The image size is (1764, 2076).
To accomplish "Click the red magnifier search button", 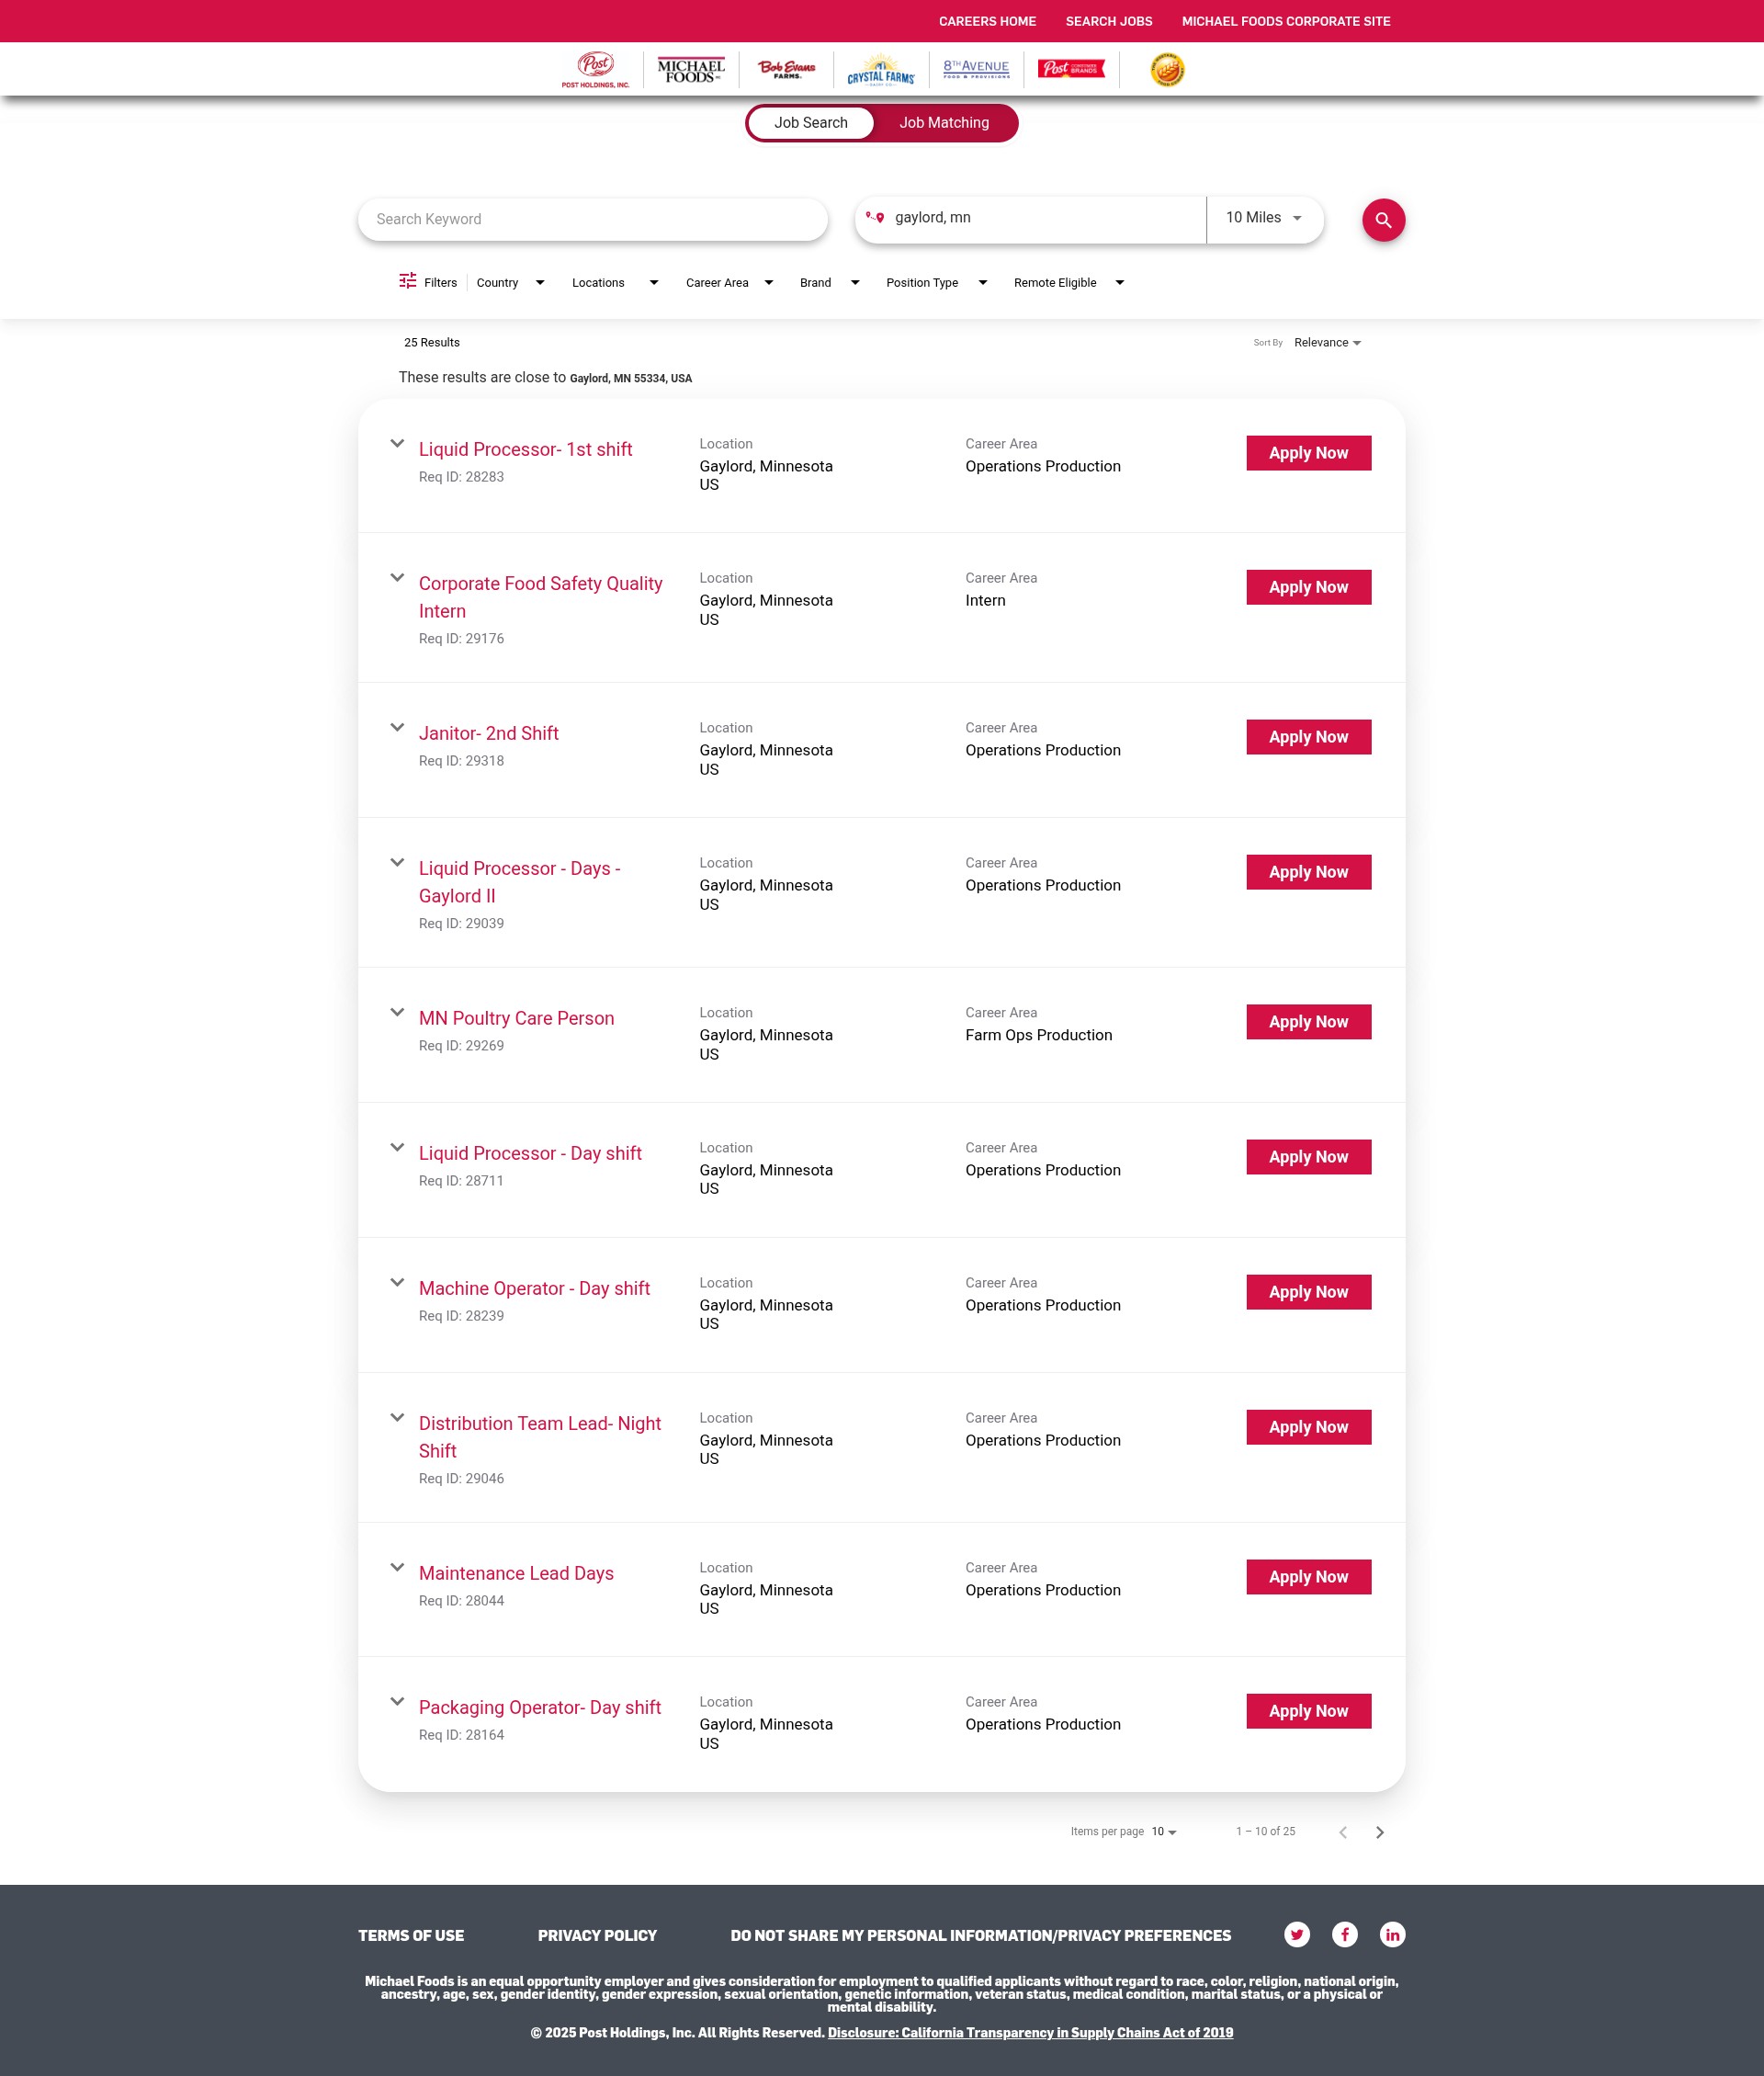I will (x=1383, y=220).
